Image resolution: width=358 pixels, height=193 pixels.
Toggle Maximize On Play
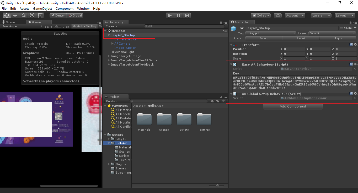(84, 26)
